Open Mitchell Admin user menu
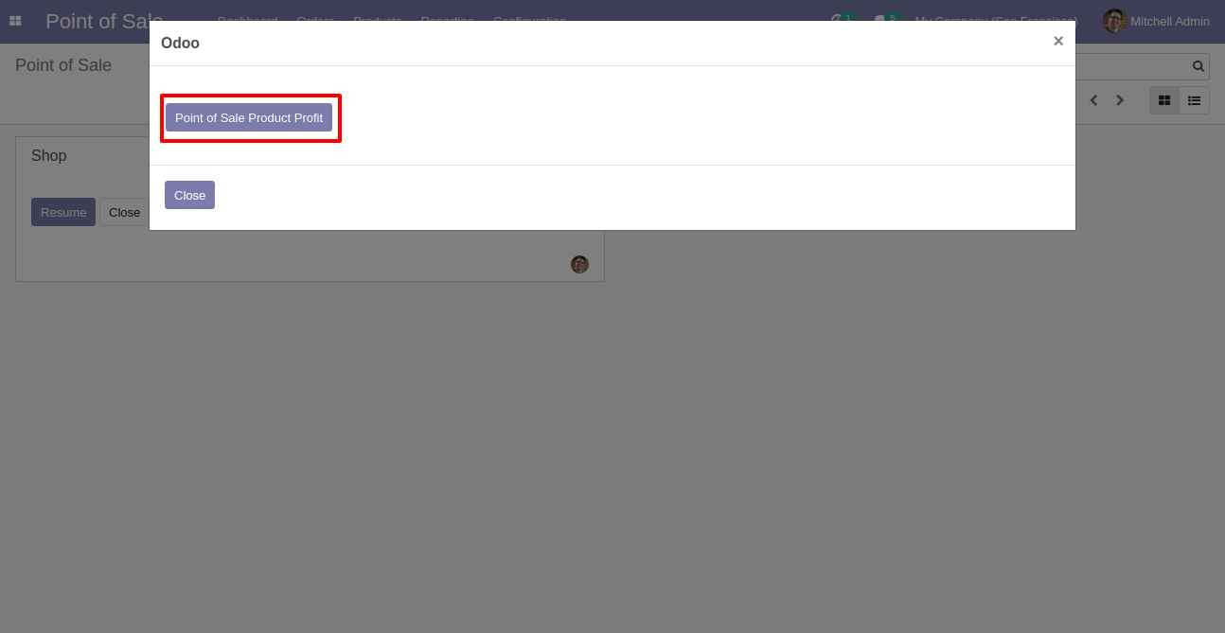This screenshot has height=633, width=1225. pos(1156,21)
